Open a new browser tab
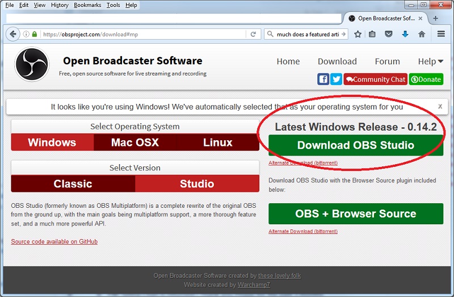The image size is (454, 297). click(435, 18)
